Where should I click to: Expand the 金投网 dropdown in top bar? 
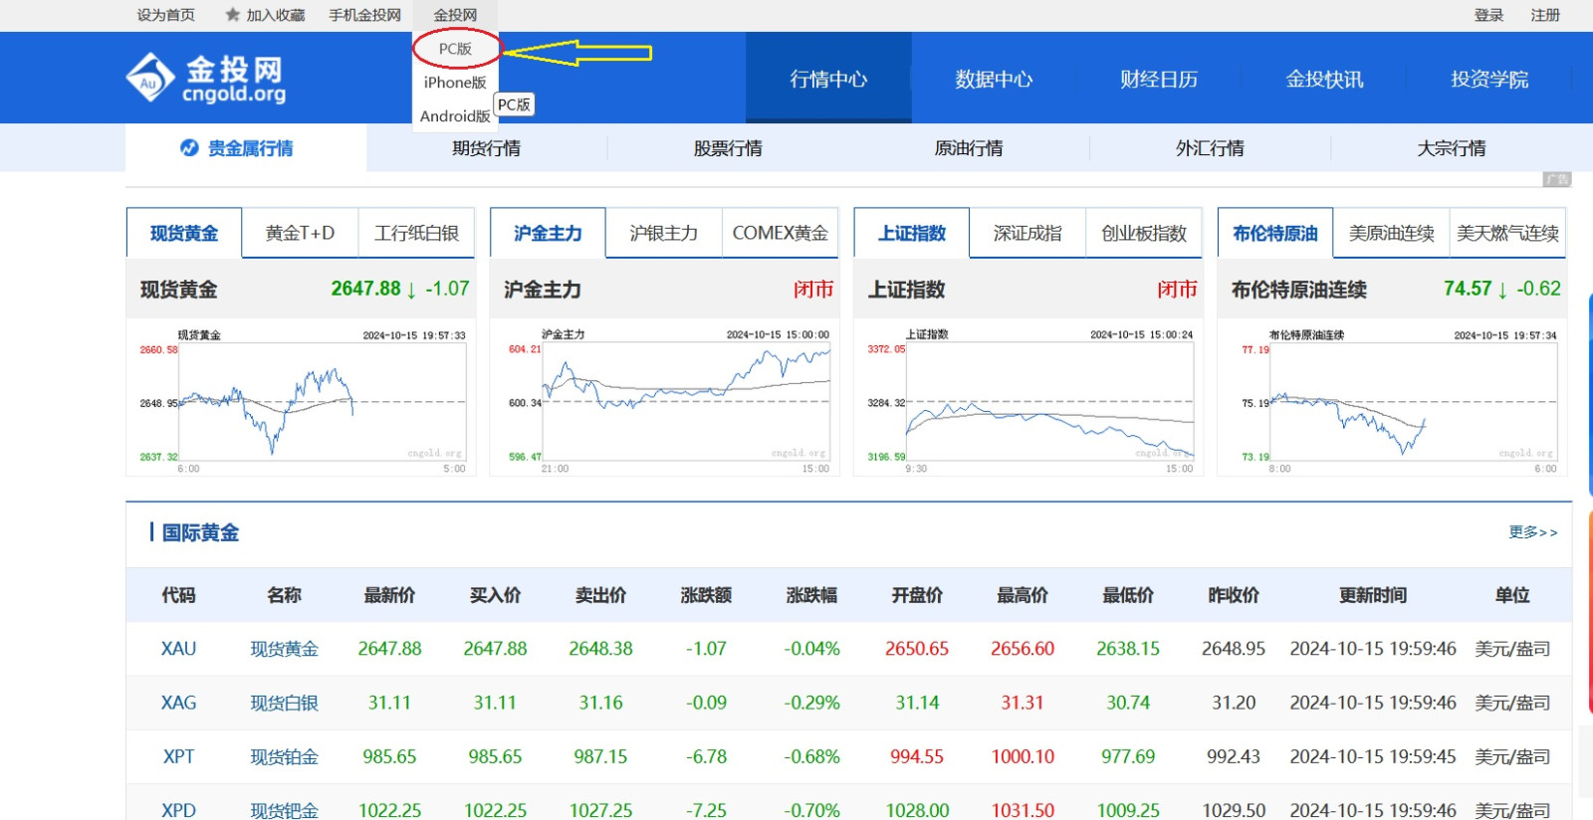pos(455,15)
